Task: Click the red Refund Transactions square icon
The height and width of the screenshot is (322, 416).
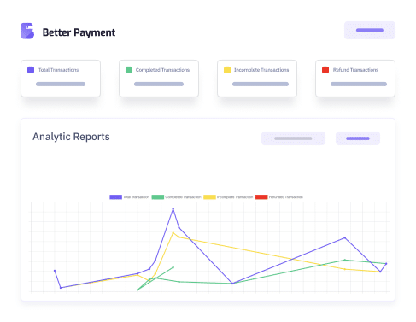Action: (325, 70)
